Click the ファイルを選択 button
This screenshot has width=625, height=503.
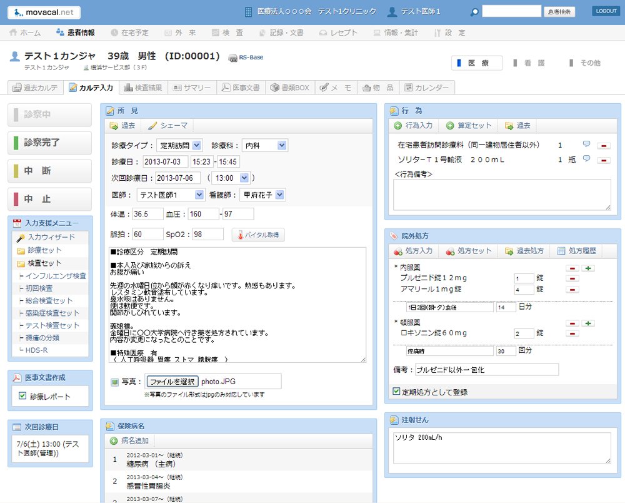(172, 382)
